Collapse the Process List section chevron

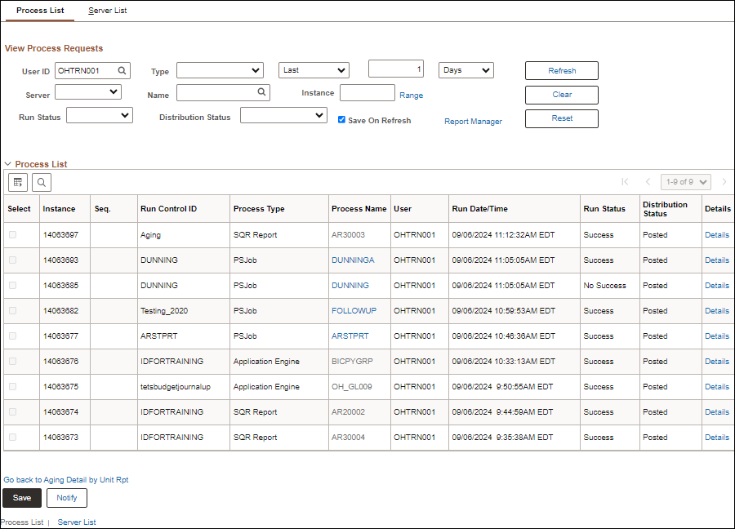[x=8, y=164]
